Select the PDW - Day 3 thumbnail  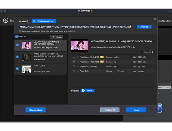point(26,69)
